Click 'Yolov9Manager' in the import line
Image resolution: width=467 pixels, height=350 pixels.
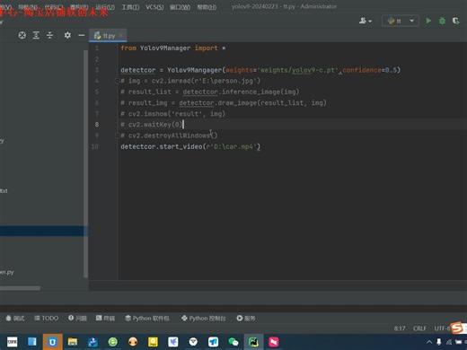pos(165,48)
